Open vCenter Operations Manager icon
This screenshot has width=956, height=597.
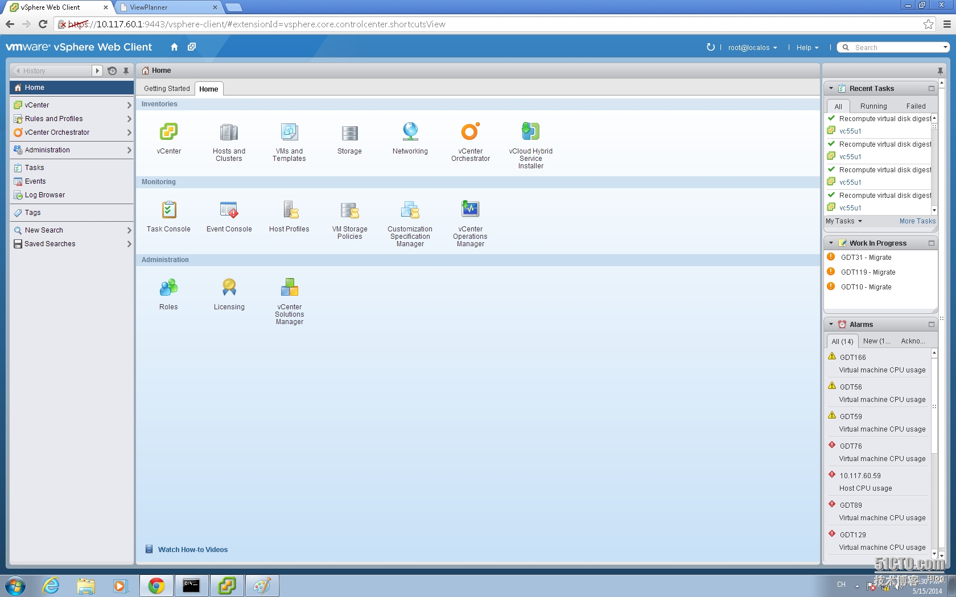point(470,210)
